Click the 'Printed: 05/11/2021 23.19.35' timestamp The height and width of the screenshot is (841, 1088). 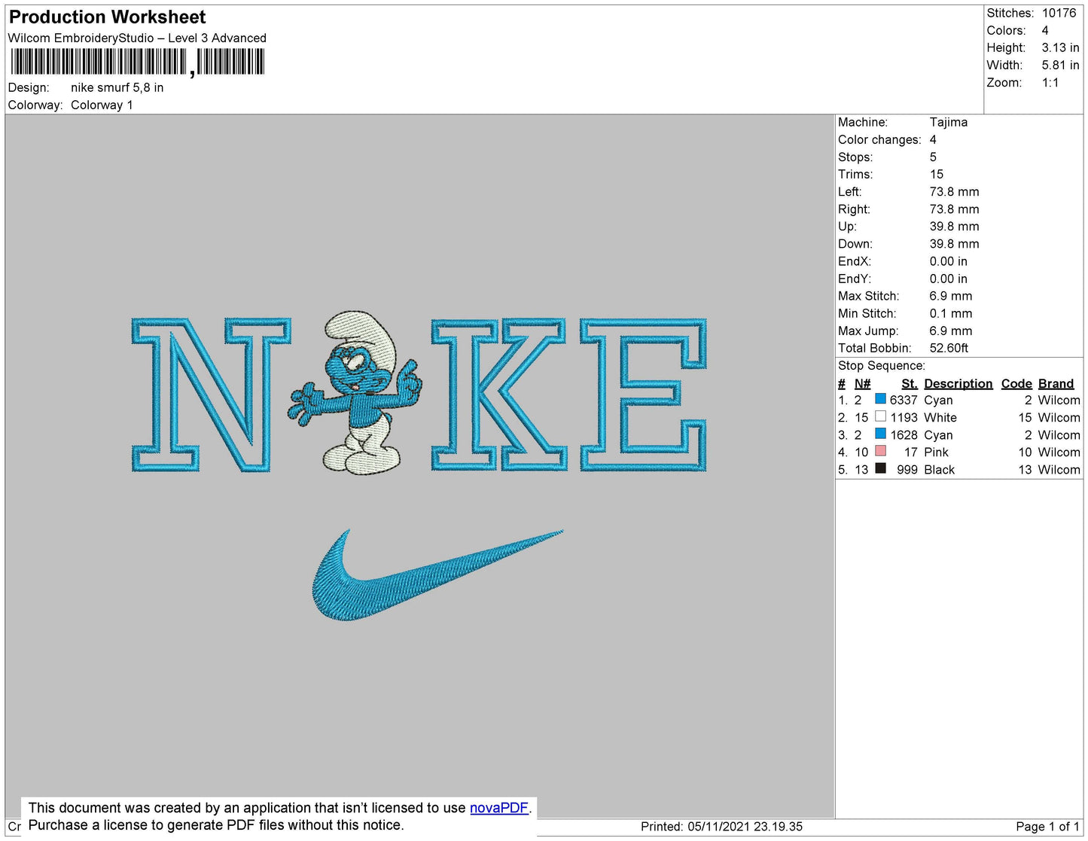click(x=721, y=826)
